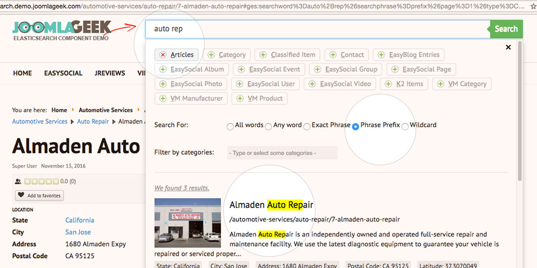The image size is (537, 268).
Task: Click the EasySocial Video plus icon
Action: (312, 84)
